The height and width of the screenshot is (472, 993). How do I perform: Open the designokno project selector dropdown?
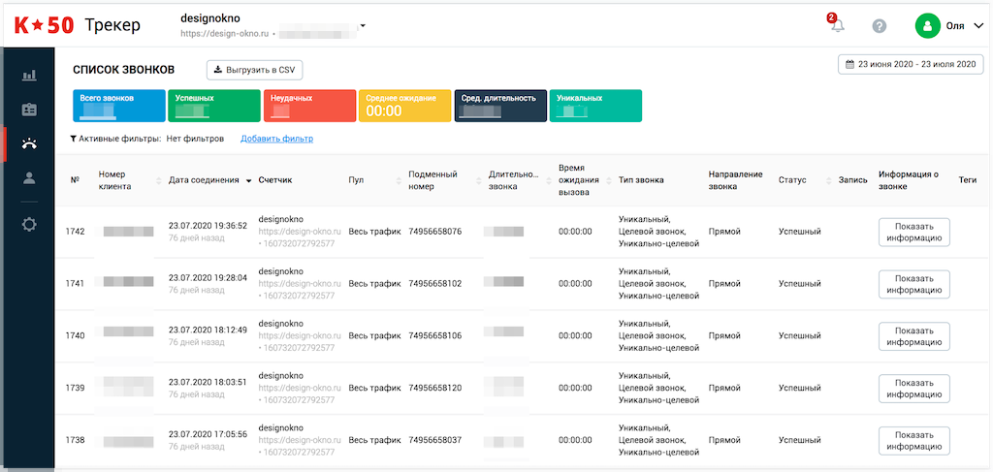click(363, 26)
